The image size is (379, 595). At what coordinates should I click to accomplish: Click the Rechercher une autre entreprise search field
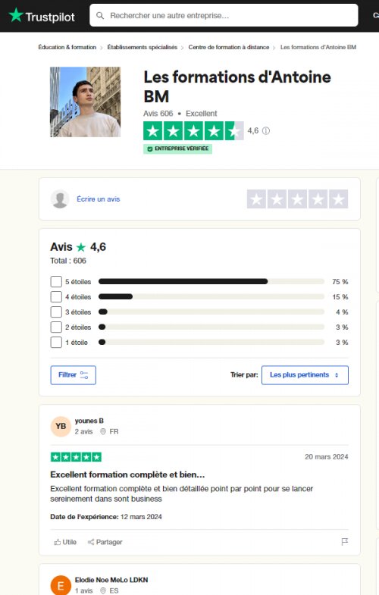point(224,16)
